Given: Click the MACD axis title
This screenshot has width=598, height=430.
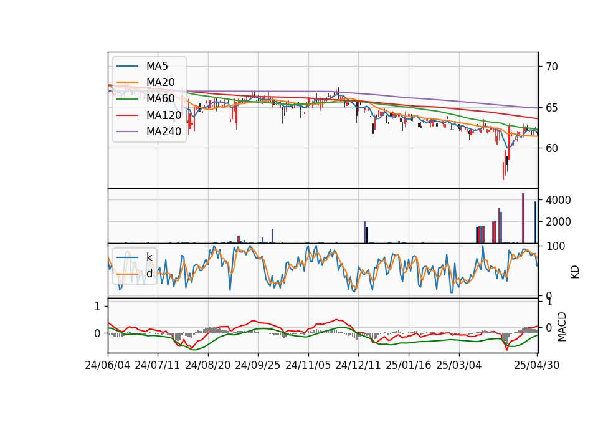Looking at the screenshot, I should pyautogui.click(x=562, y=327).
